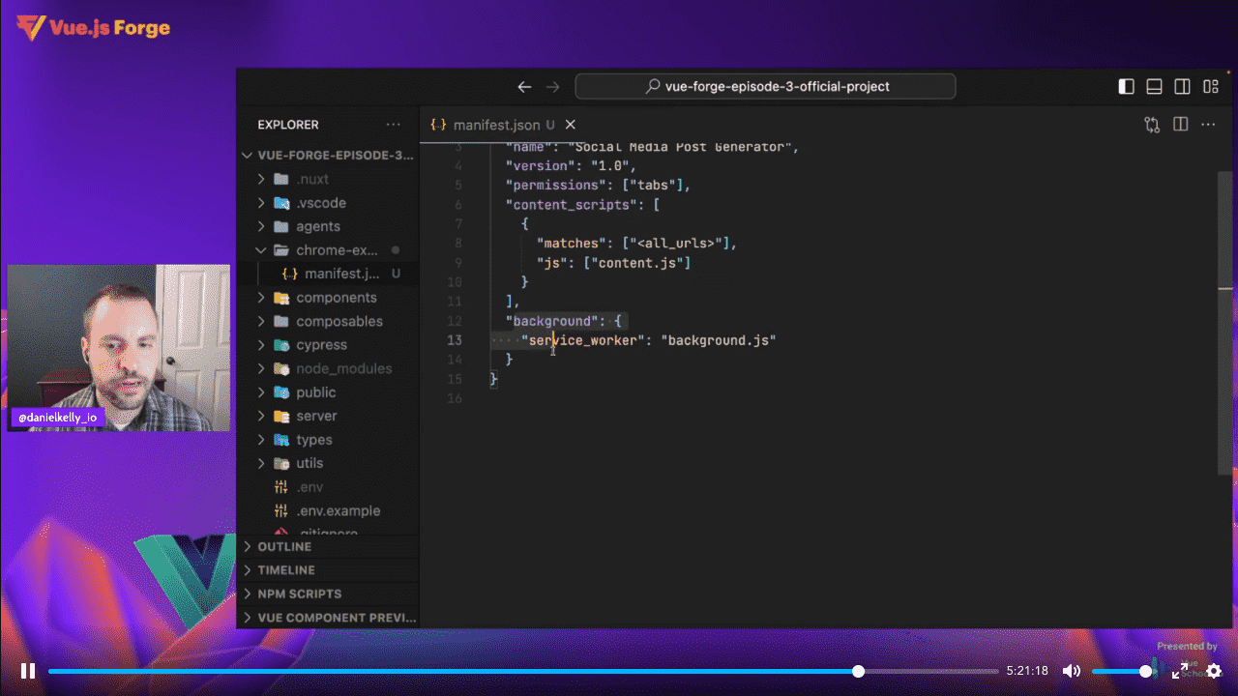Close the manifest.json tab
The image size is (1238, 696).
click(571, 125)
